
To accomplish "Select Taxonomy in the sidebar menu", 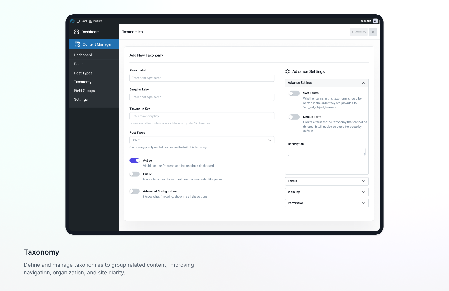I will 83,82.
